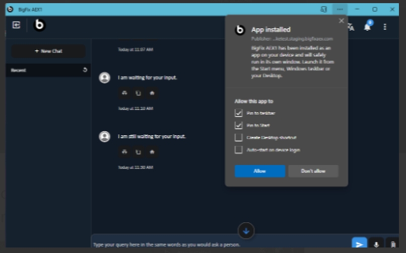
Task: Select the Recent section header
Action: click(48, 70)
